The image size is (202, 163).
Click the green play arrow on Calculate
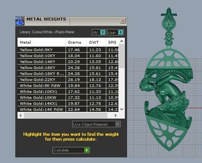click(x=87, y=150)
